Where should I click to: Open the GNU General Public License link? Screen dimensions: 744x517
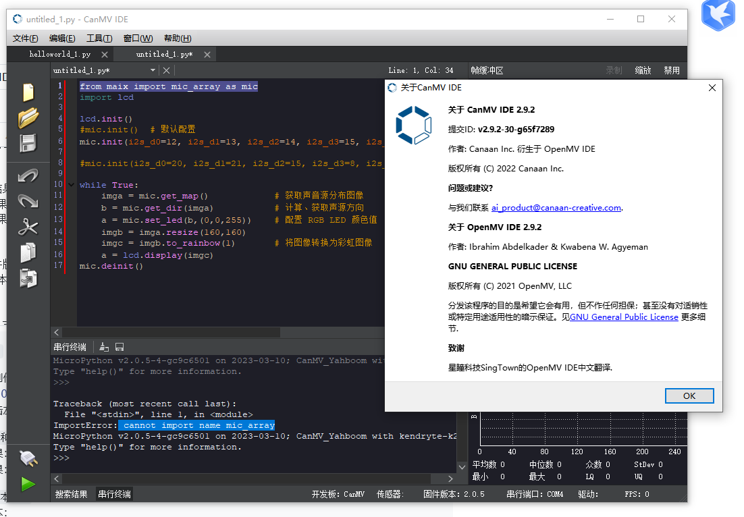point(624,317)
